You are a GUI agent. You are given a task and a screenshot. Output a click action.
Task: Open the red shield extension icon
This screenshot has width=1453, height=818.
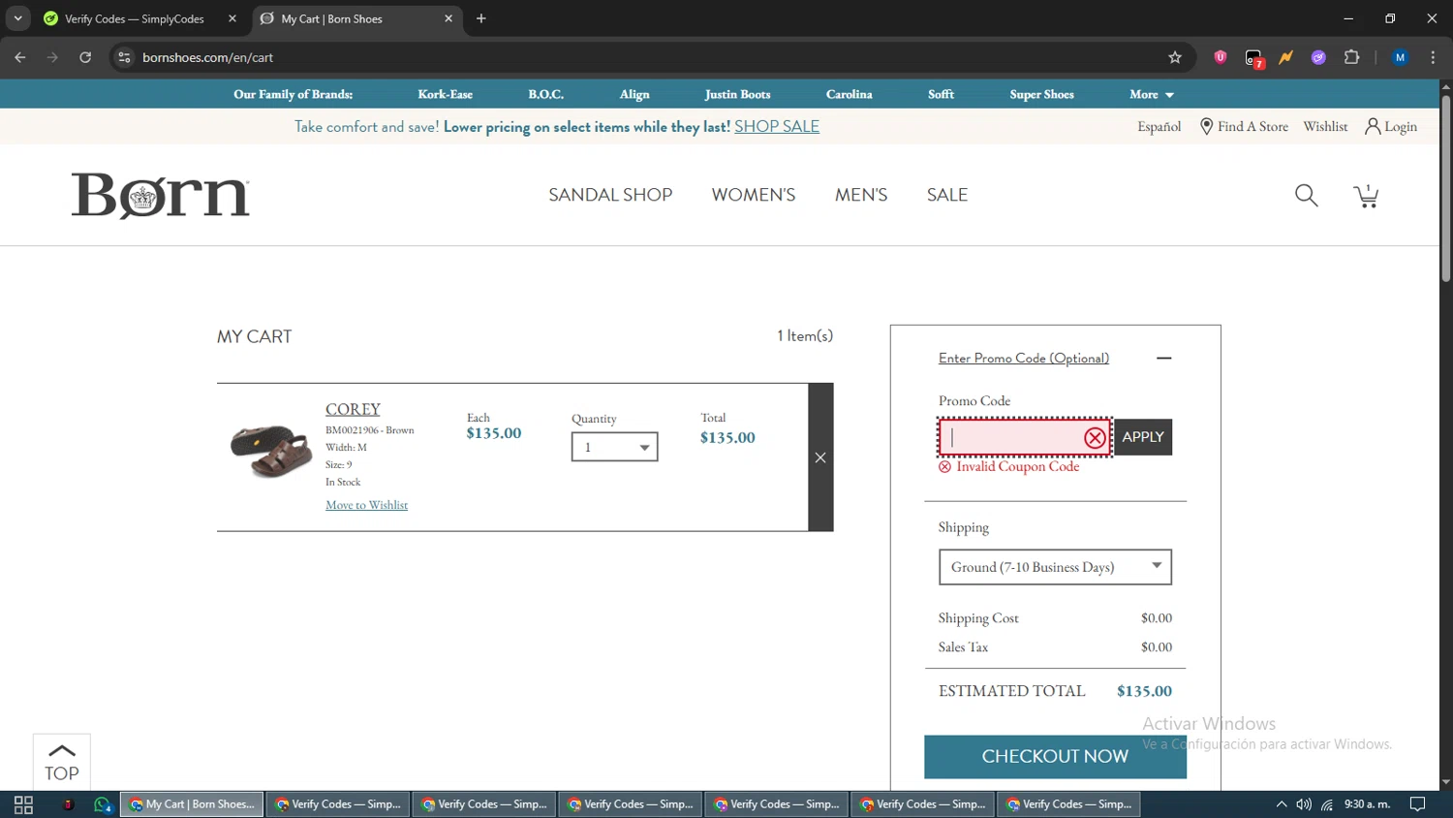(1221, 57)
